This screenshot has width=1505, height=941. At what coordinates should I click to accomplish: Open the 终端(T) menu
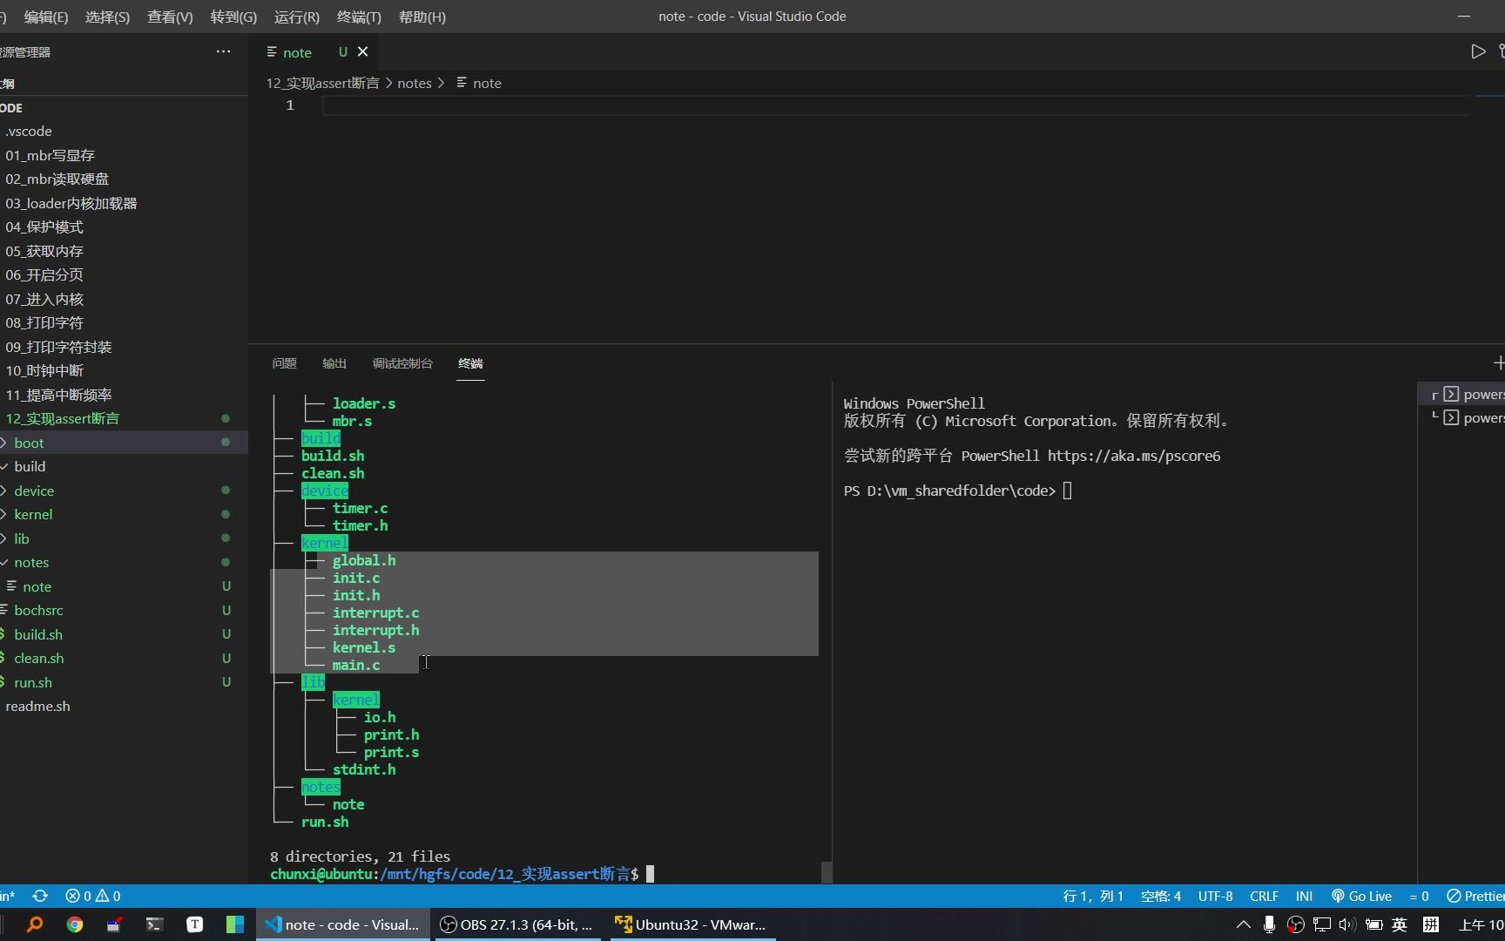[x=359, y=17]
